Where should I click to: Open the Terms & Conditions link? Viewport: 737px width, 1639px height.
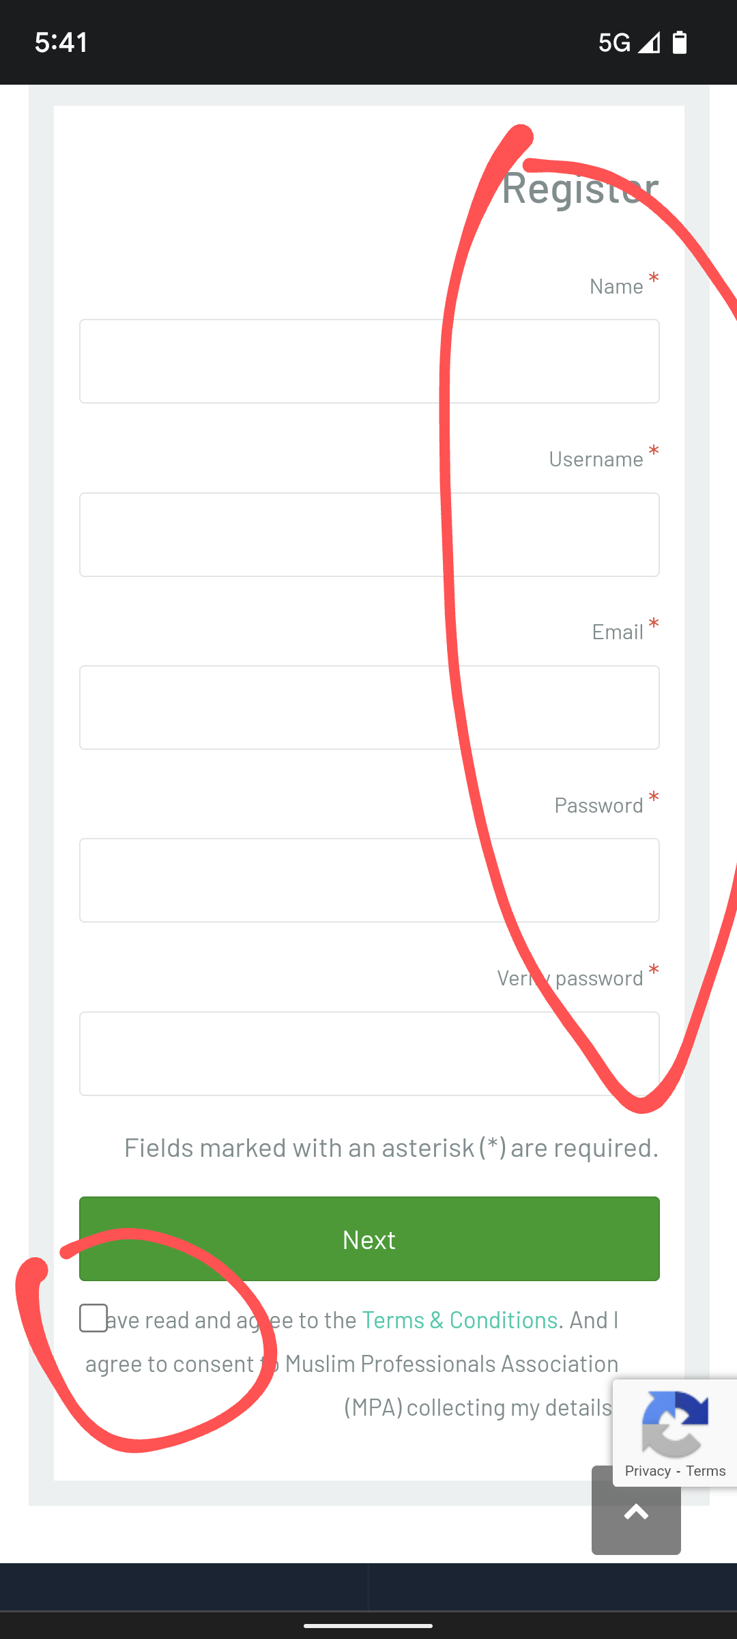point(459,1320)
